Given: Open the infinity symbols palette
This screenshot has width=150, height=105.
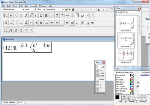Looking at the screenshot, I should (72, 23).
